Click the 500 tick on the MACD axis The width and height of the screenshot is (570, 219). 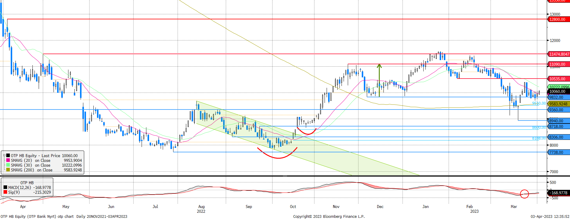(x=553, y=182)
